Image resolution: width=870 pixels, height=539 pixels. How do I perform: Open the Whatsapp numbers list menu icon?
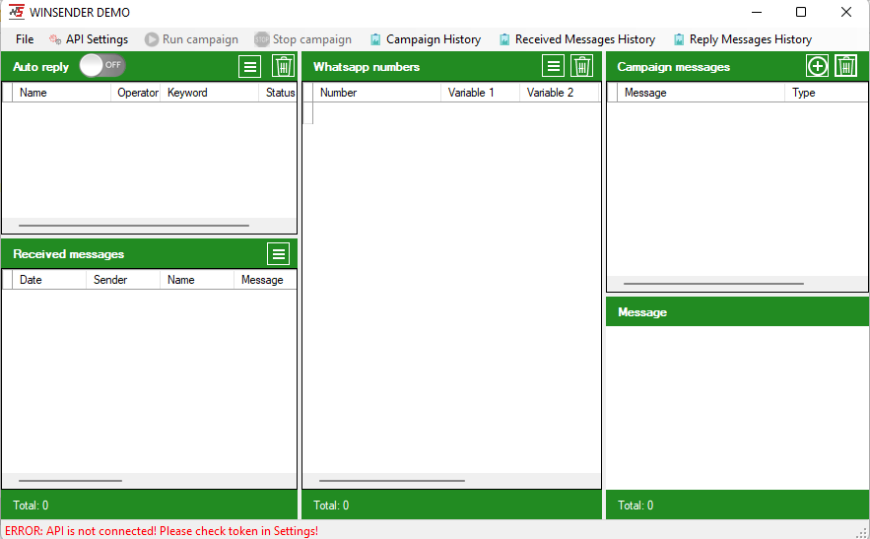tap(553, 66)
